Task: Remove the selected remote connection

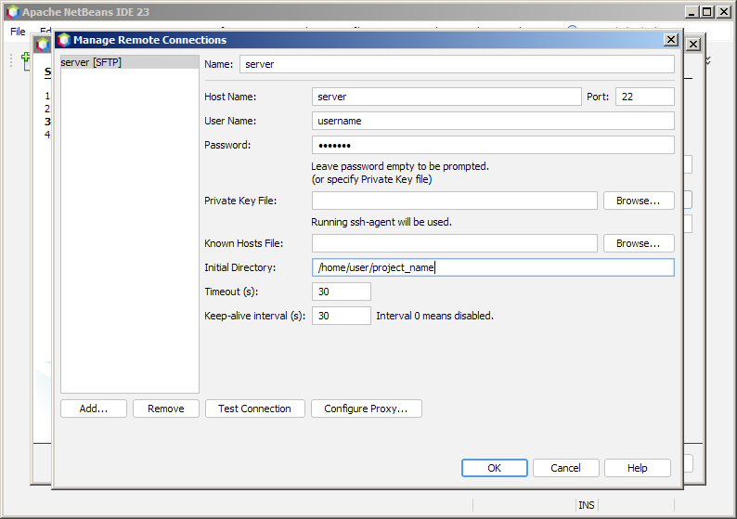Action: coord(166,409)
